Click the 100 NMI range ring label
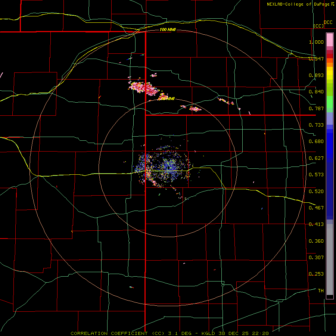The width and height of the screenshot is (336, 336). tap(168, 29)
